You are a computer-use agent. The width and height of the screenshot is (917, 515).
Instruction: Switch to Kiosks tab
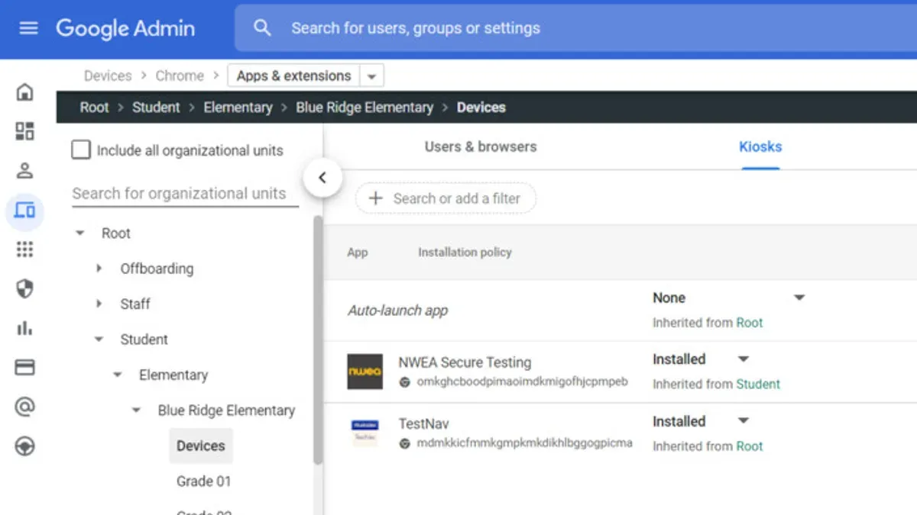point(760,146)
